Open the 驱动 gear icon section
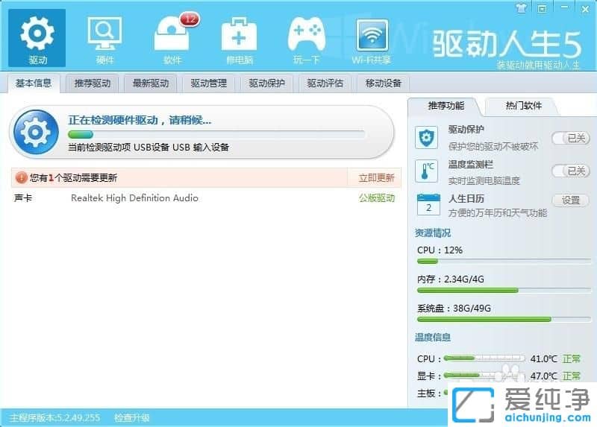Image resolution: width=597 pixels, height=427 pixels. tap(38, 37)
